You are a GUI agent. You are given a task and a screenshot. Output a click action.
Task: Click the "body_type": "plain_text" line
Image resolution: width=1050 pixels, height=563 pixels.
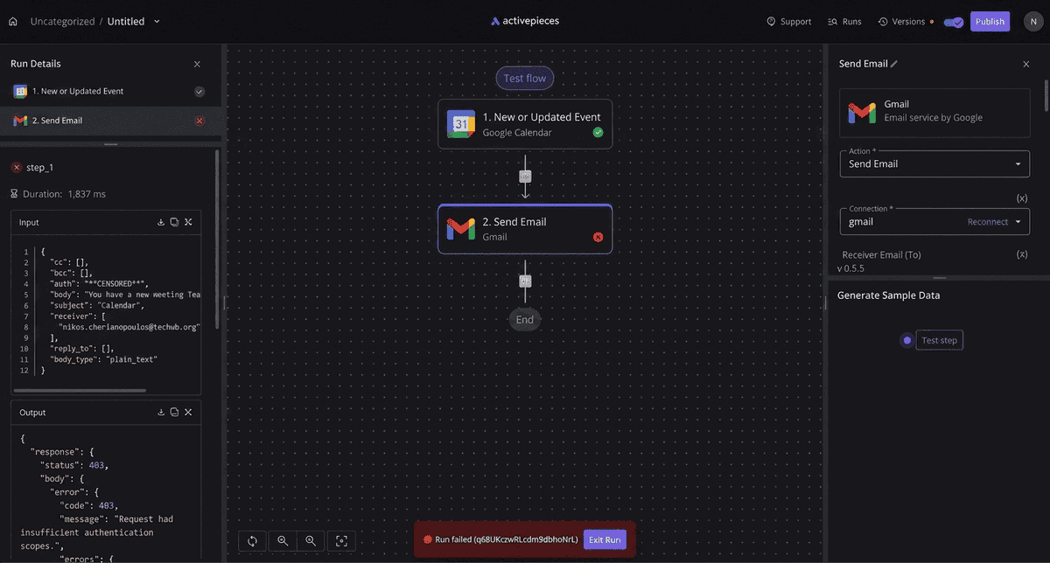pos(104,359)
